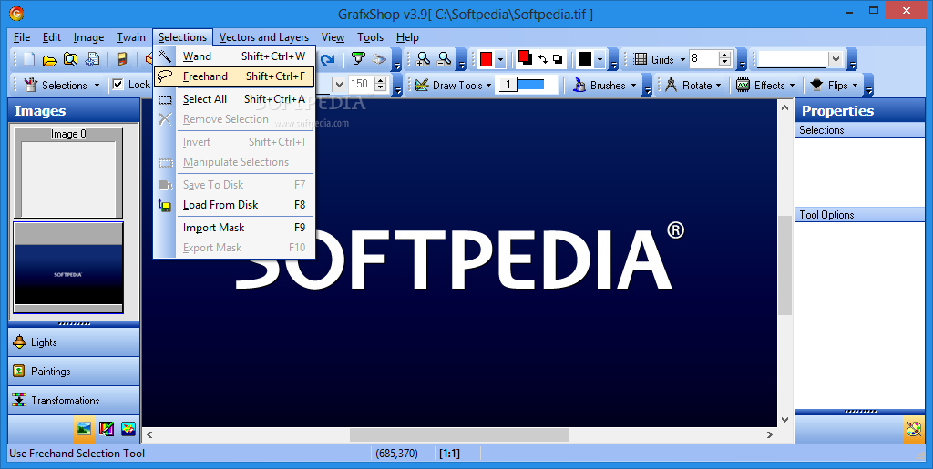The height and width of the screenshot is (469, 933).
Task: Select the Softpedia image thumbnail
Action: click(67, 268)
